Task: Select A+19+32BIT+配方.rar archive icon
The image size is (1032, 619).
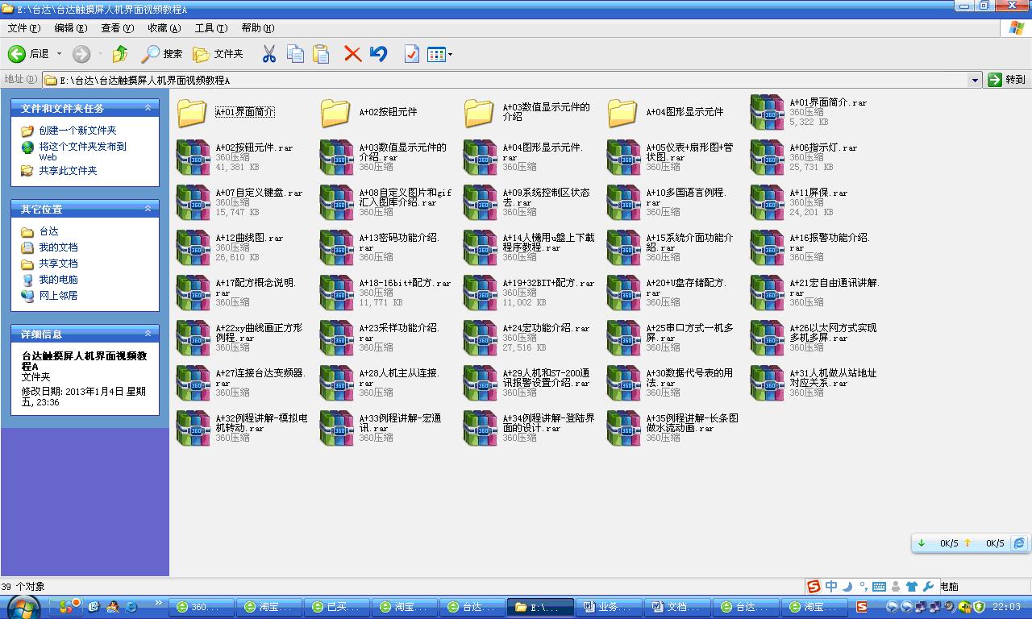Action: coord(480,293)
